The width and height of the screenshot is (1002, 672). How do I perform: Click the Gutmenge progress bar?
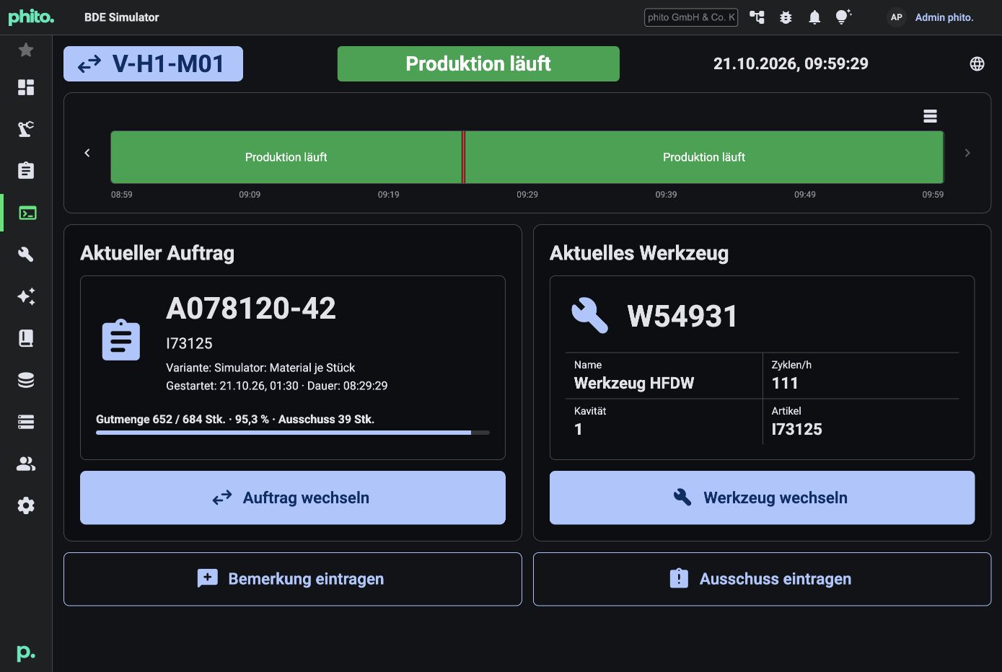[293, 433]
